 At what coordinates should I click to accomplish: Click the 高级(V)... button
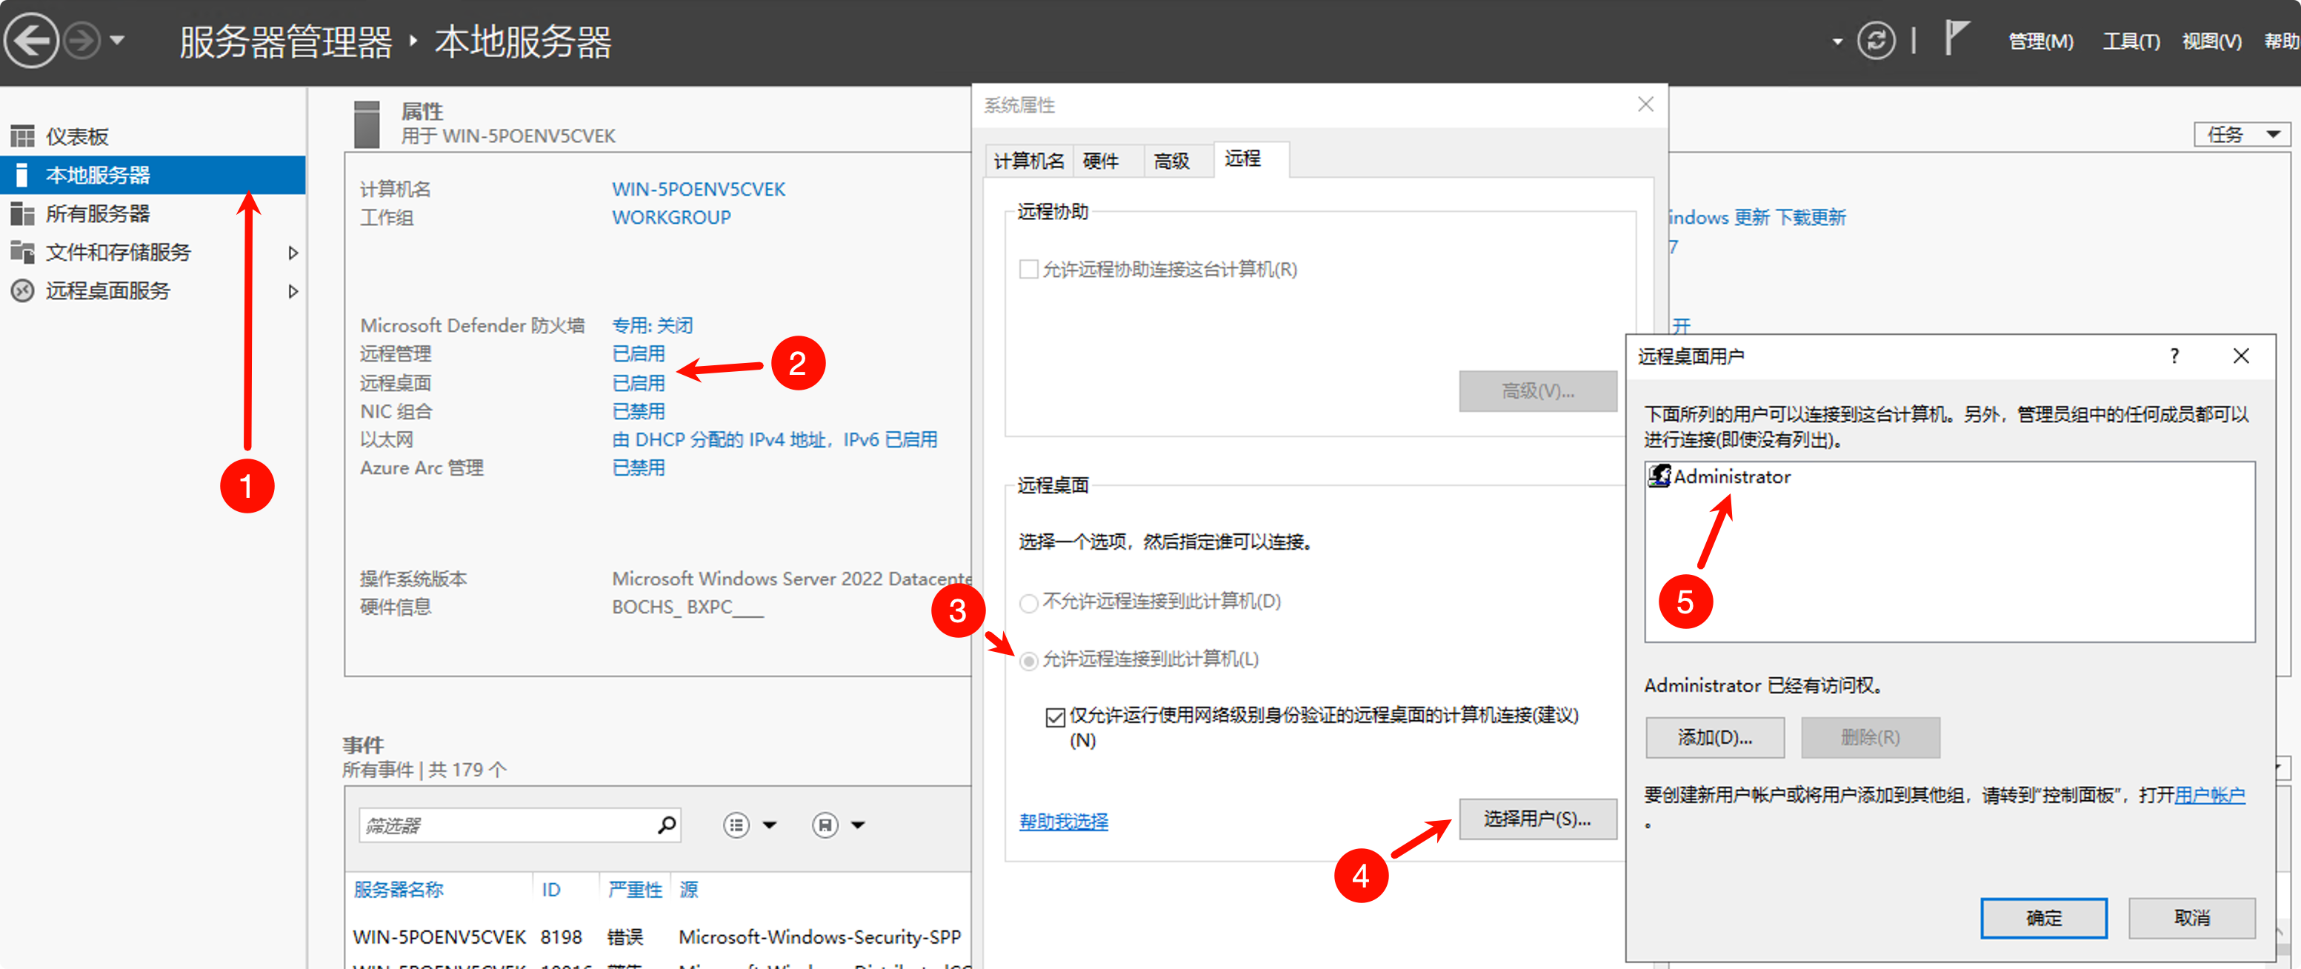(x=1537, y=390)
